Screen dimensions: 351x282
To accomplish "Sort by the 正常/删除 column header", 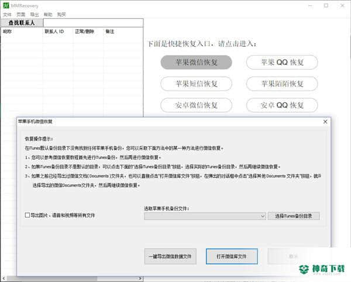I will 85,32.
